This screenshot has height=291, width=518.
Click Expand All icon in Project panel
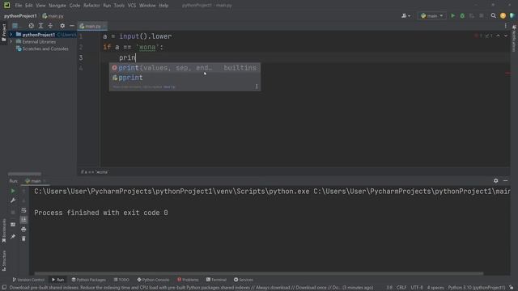click(x=40, y=26)
